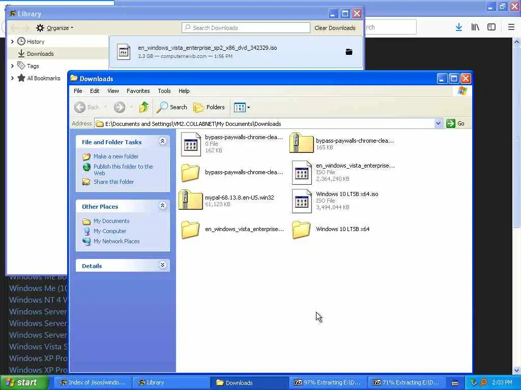Open the Help menu
Screen dimensions: 521x390
[x=184, y=91]
